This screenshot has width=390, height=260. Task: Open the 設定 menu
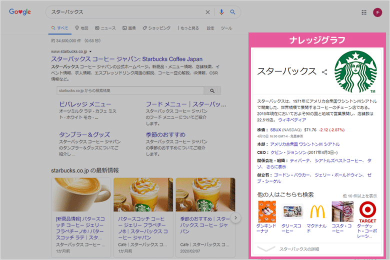tap(210, 28)
